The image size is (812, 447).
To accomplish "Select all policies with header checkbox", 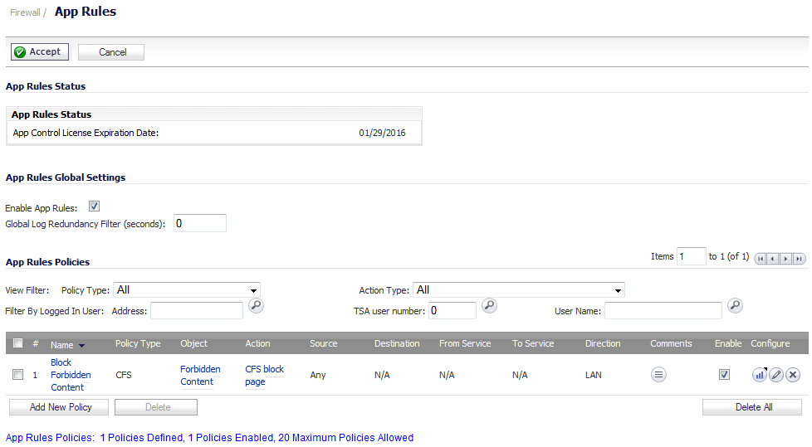I will [x=17, y=343].
